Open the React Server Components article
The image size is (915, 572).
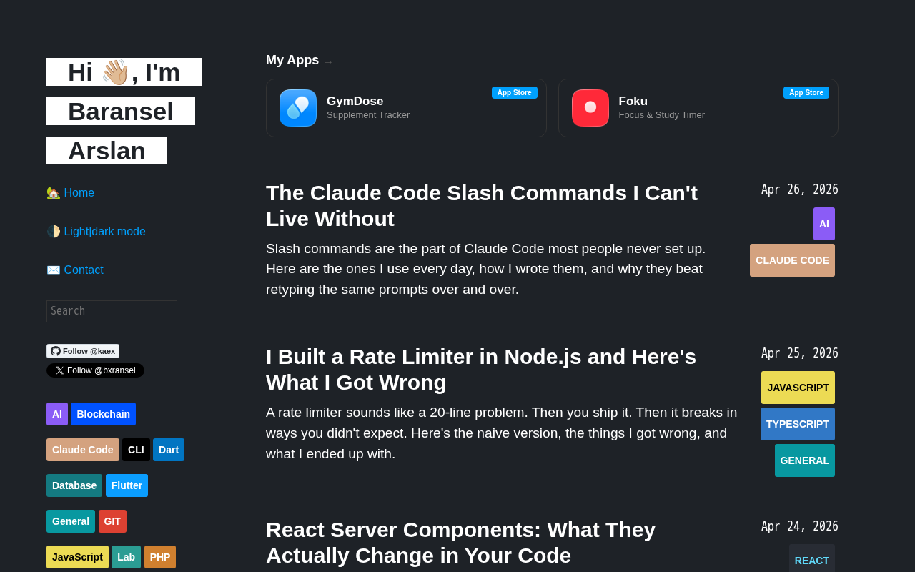[460, 543]
